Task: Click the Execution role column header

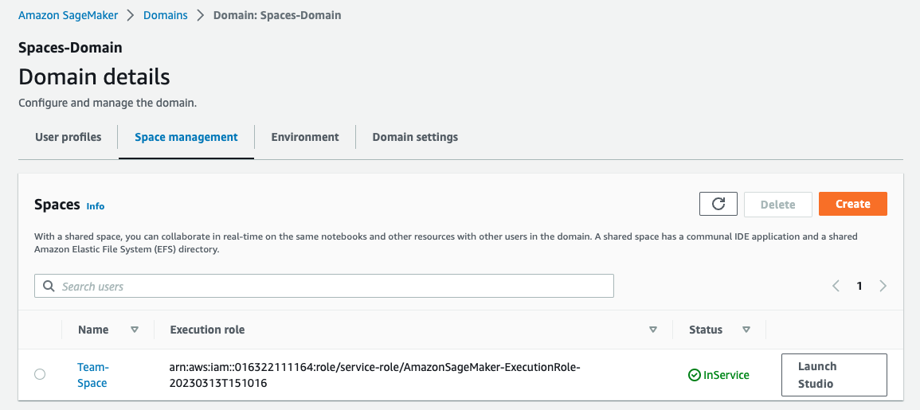Action: click(x=207, y=330)
